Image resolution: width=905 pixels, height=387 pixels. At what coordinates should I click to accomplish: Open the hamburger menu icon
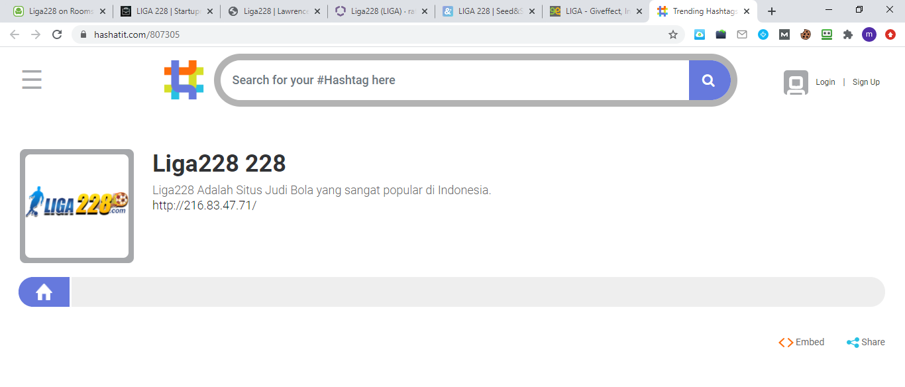[31, 80]
